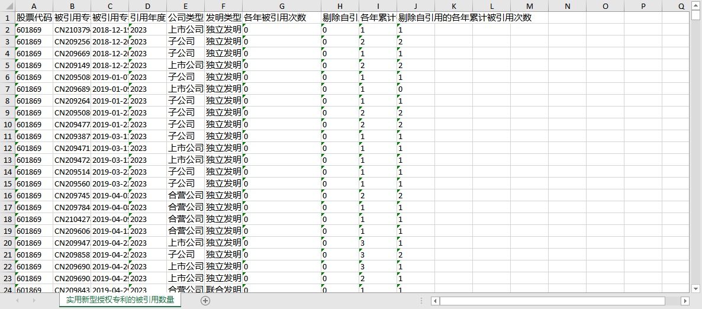Select column G header
702x309 pixels.
pos(281,7)
